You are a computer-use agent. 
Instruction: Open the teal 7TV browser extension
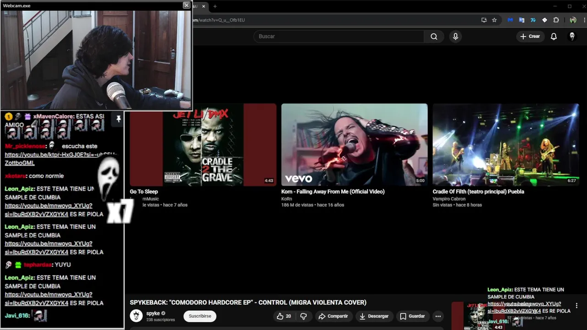[533, 20]
